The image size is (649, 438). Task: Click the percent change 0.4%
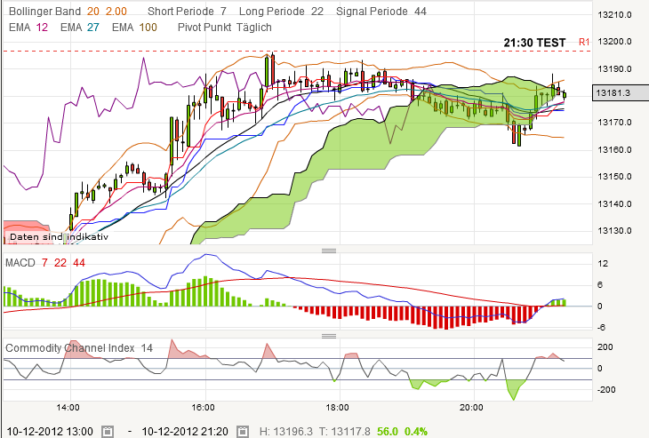[415, 432]
